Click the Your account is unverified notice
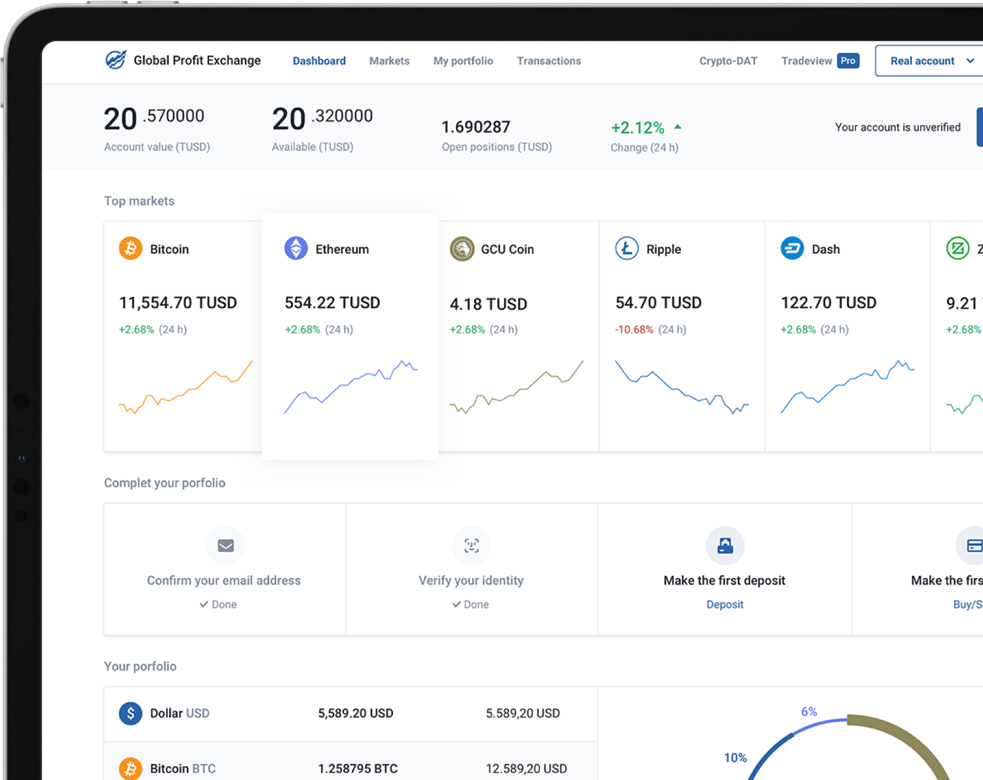 898,127
